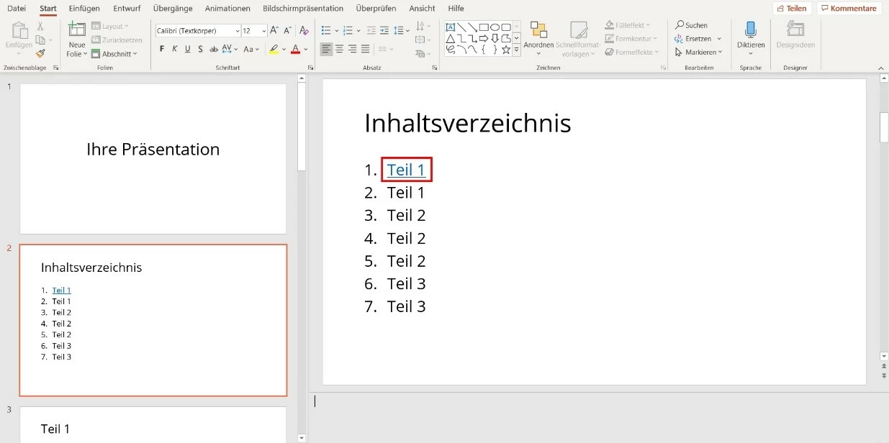This screenshot has height=443, width=889.
Task: Click the Teilen share button
Action: click(x=792, y=9)
